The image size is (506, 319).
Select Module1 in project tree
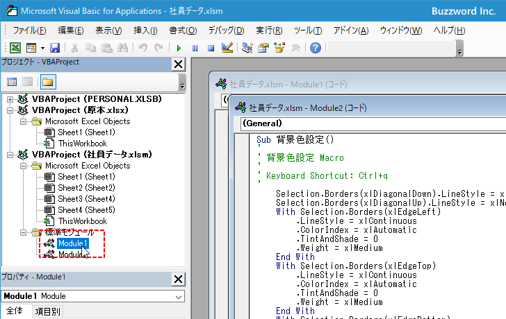(72, 243)
